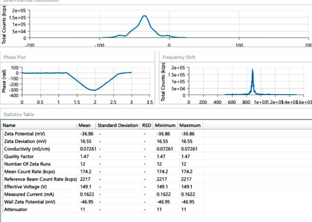The width and height of the screenshot is (312, 222).
Task: Click Minimum value -36.86 for Zeta Potential
Action: coord(164,134)
